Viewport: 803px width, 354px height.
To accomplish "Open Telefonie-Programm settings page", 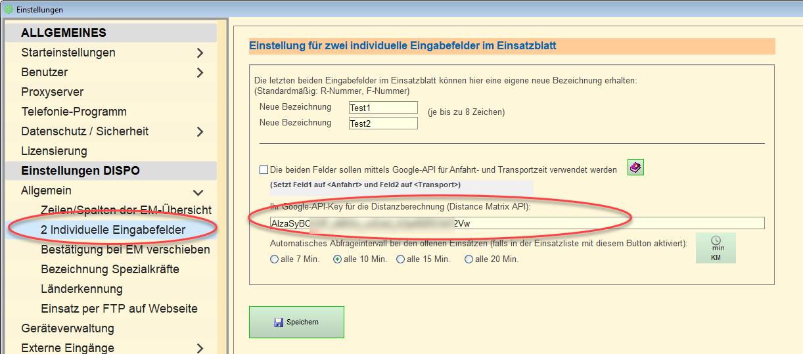I will (x=74, y=112).
